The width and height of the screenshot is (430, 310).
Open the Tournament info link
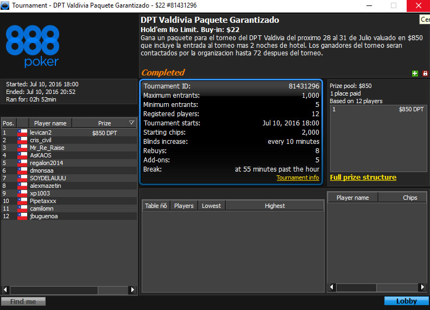coord(298,178)
